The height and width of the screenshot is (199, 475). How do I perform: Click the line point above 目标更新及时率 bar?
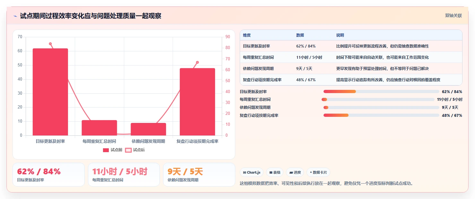pyautogui.click(x=50, y=44)
